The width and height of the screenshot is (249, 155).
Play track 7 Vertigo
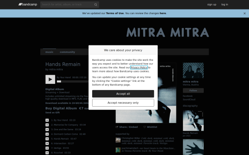47,148
